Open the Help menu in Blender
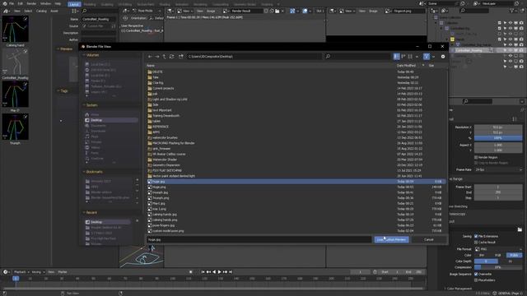Image resolution: width=527 pixels, height=296 pixels. (x=58, y=3)
